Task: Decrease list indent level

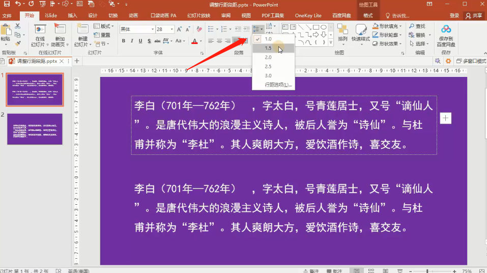Action: [238, 29]
